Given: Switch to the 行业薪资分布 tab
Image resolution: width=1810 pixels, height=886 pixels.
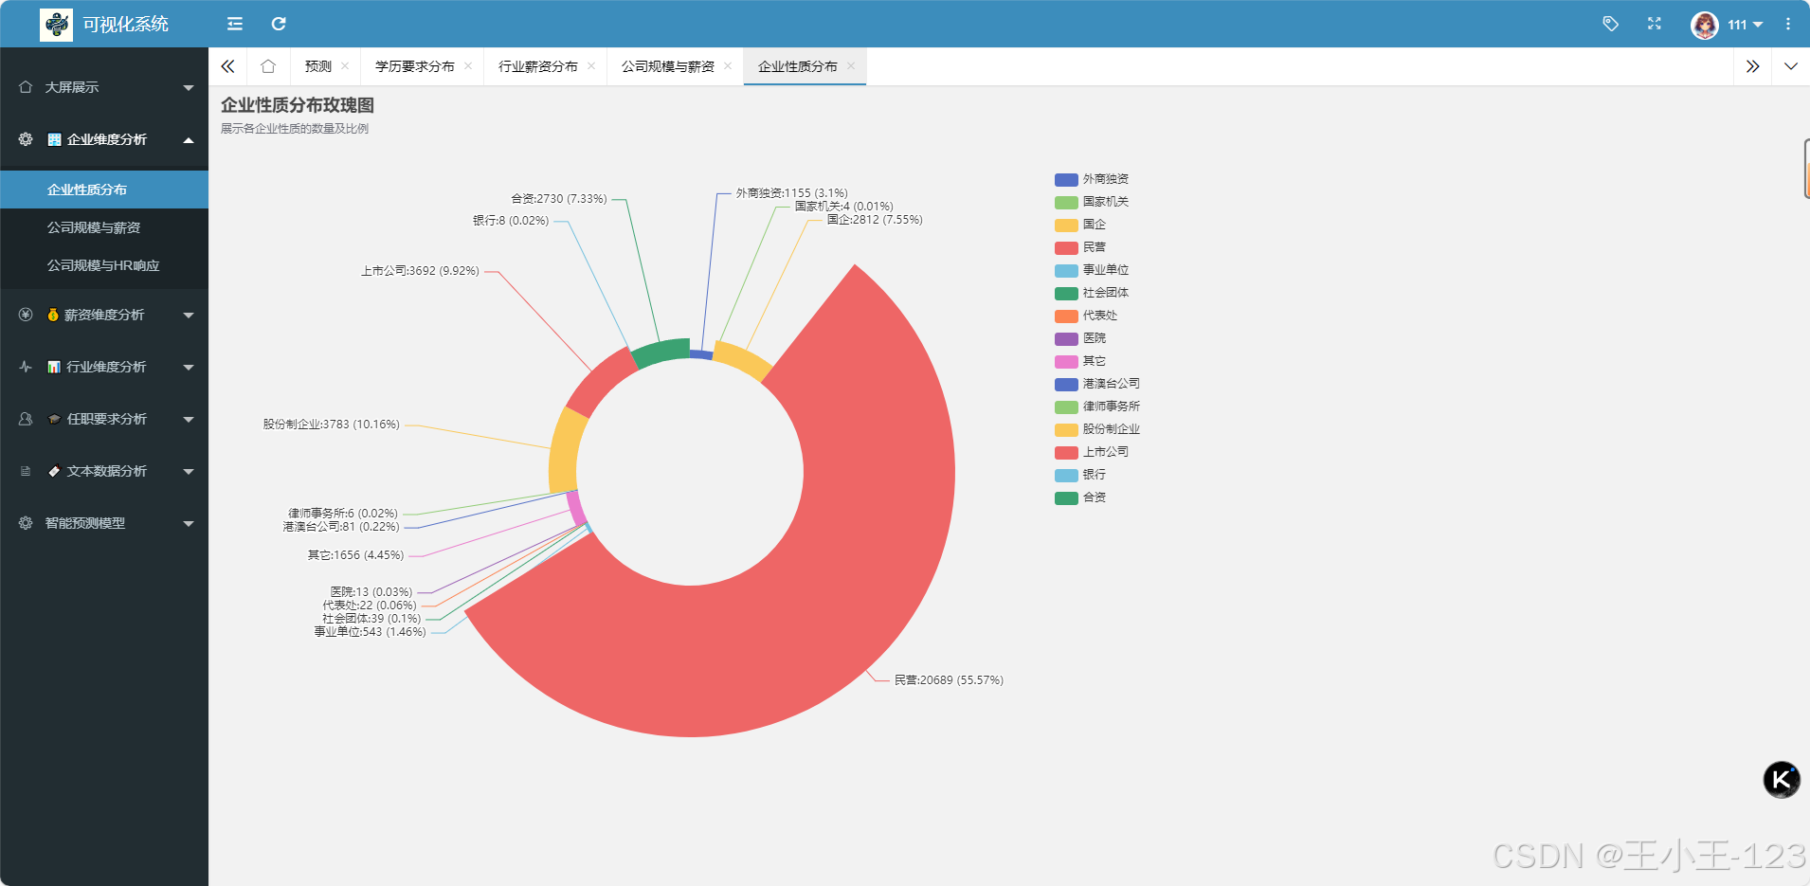Looking at the screenshot, I should pyautogui.click(x=538, y=66).
